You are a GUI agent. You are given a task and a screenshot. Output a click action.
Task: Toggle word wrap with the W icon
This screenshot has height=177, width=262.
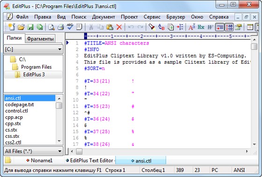[x=210, y=27]
